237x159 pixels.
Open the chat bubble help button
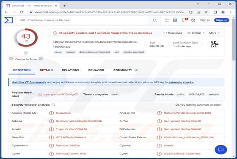220,150
